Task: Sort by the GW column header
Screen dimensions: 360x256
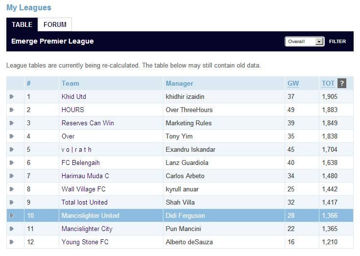Action: point(293,83)
